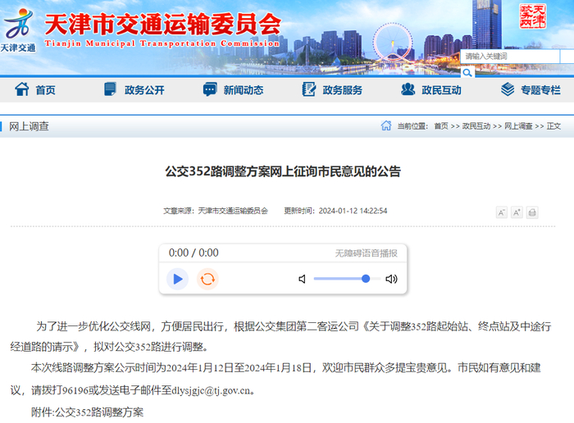574x423 pixels.
Task: Click the print page icon
Action: pos(532,212)
